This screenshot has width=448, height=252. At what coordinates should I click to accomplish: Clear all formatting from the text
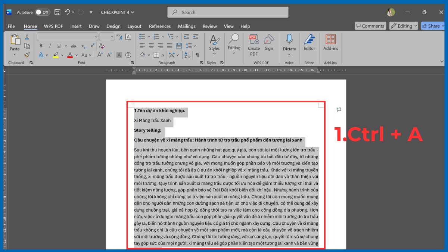102,46
